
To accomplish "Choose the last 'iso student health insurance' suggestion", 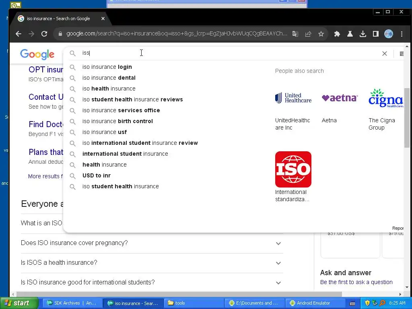I will [x=121, y=186].
